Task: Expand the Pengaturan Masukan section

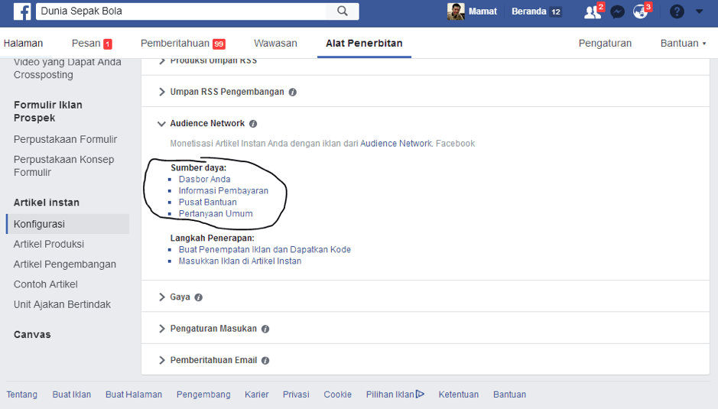Action: [x=161, y=329]
